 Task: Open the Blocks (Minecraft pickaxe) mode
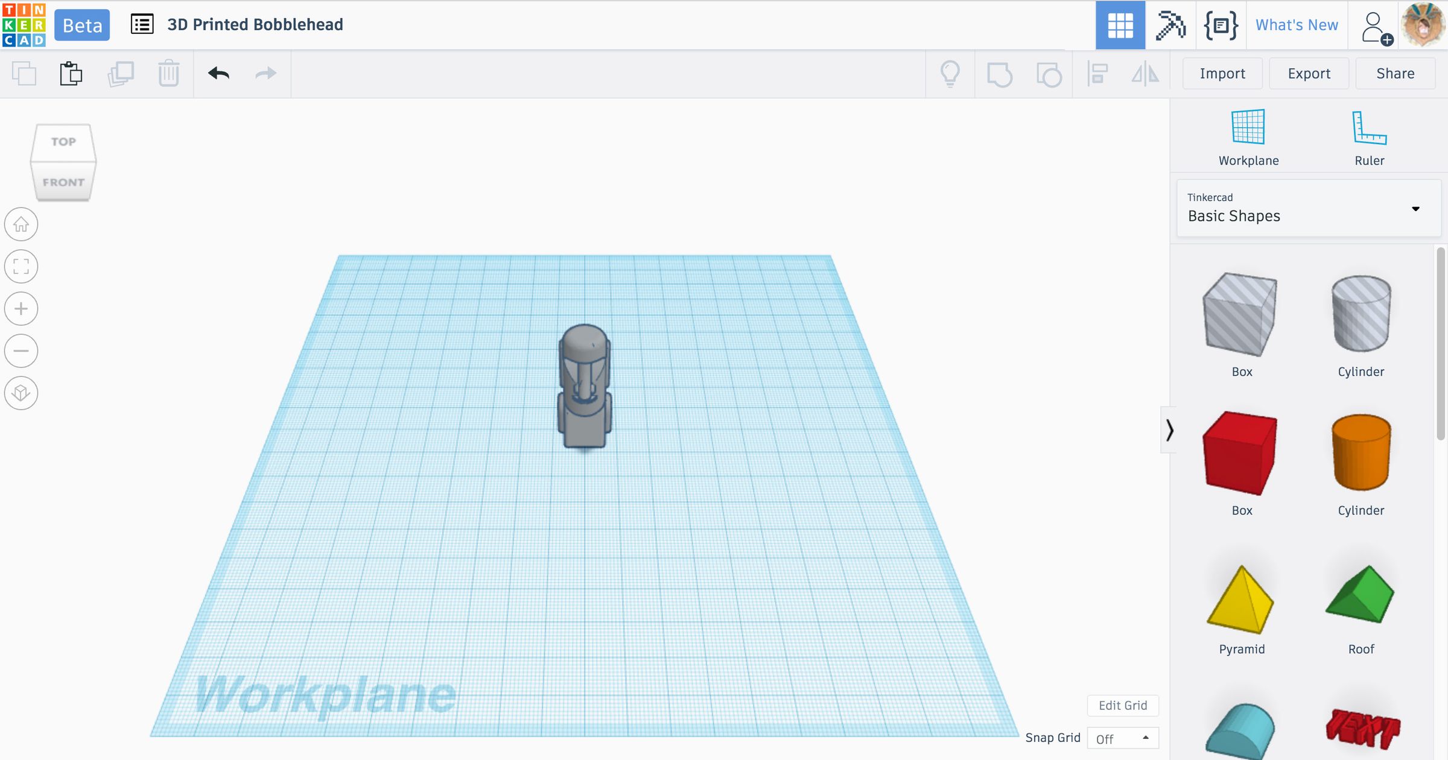point(1170,25)
